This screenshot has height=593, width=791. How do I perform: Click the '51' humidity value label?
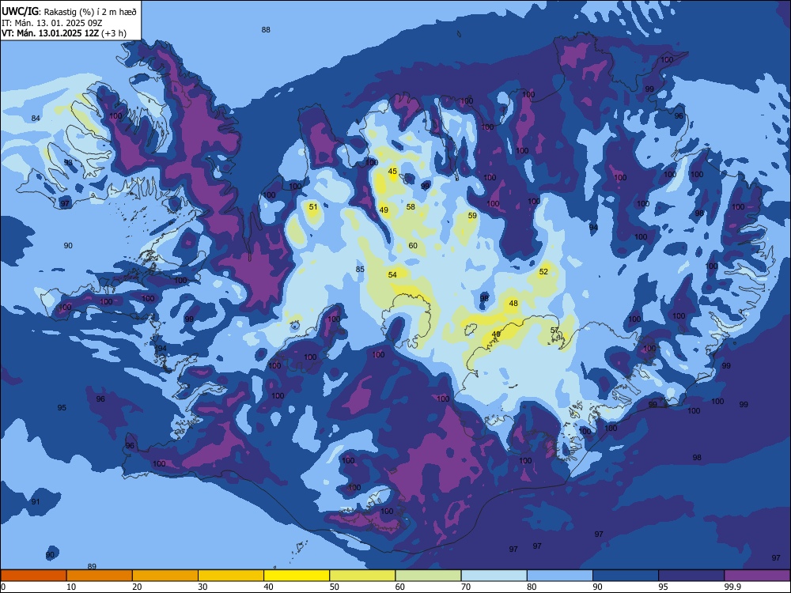tap(313, 206)
